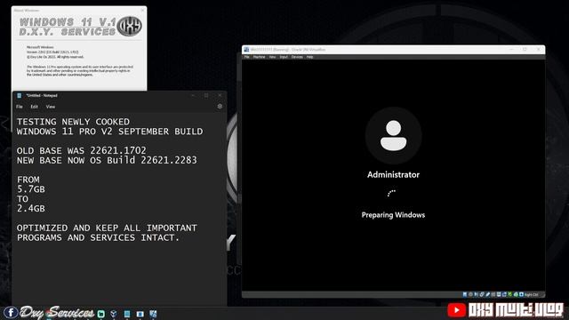Open the VirtualBox cube icon on taskbar
Viewport: 569px width, 320px height.
114,314
